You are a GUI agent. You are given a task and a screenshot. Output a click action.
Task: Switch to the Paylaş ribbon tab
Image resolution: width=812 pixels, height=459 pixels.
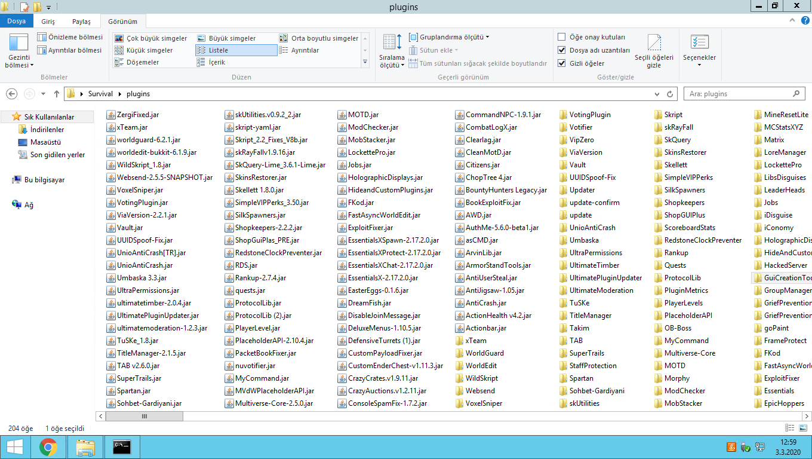pos(81,22)
